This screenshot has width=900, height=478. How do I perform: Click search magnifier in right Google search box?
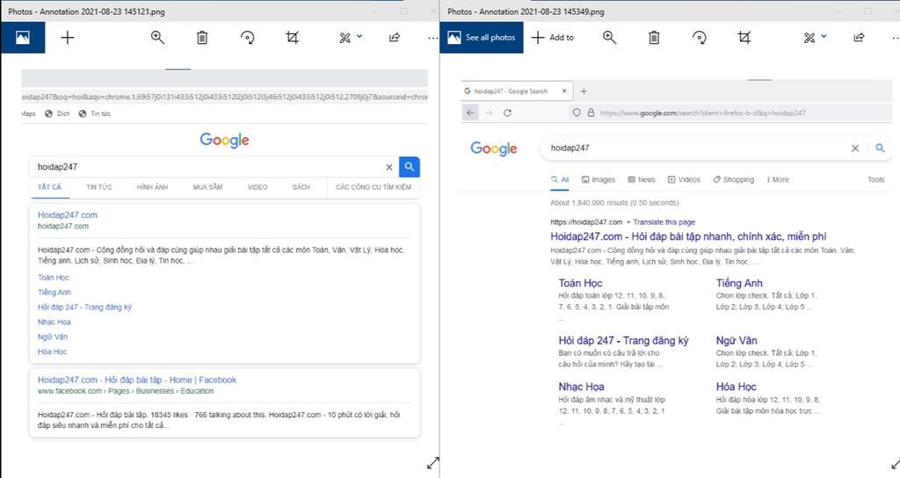880,148
